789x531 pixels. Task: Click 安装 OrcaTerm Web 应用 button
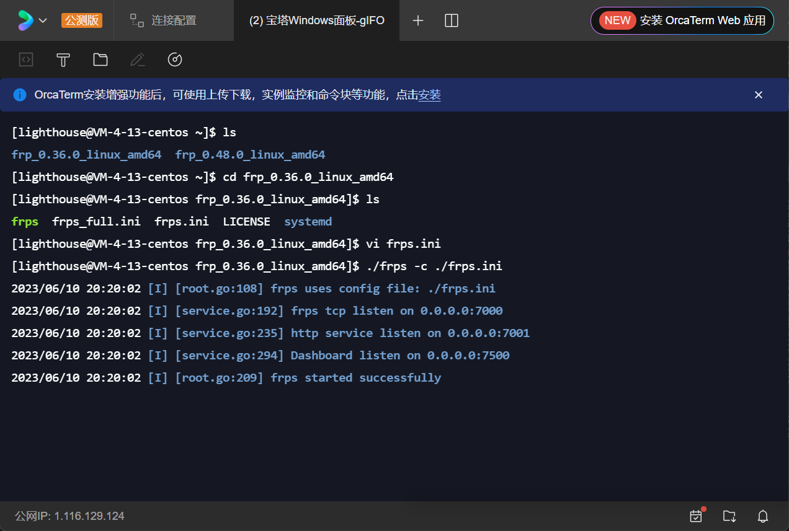tap(682, 20)
